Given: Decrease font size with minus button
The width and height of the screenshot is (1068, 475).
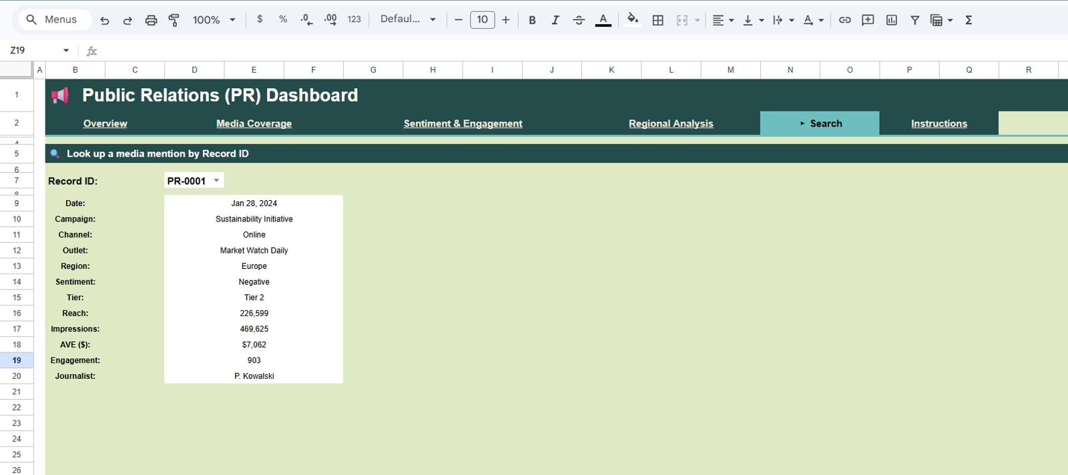Looking at the screenshot, I should (459, 20).
